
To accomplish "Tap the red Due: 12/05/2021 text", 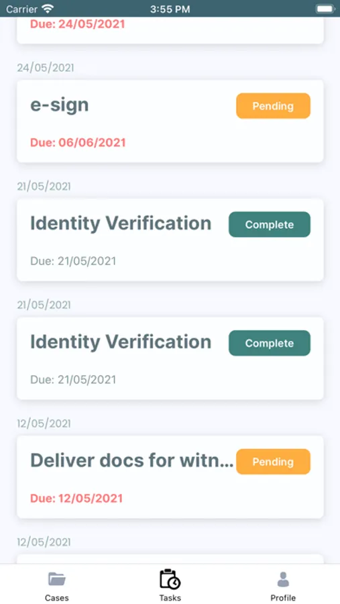I will [76, 499].
